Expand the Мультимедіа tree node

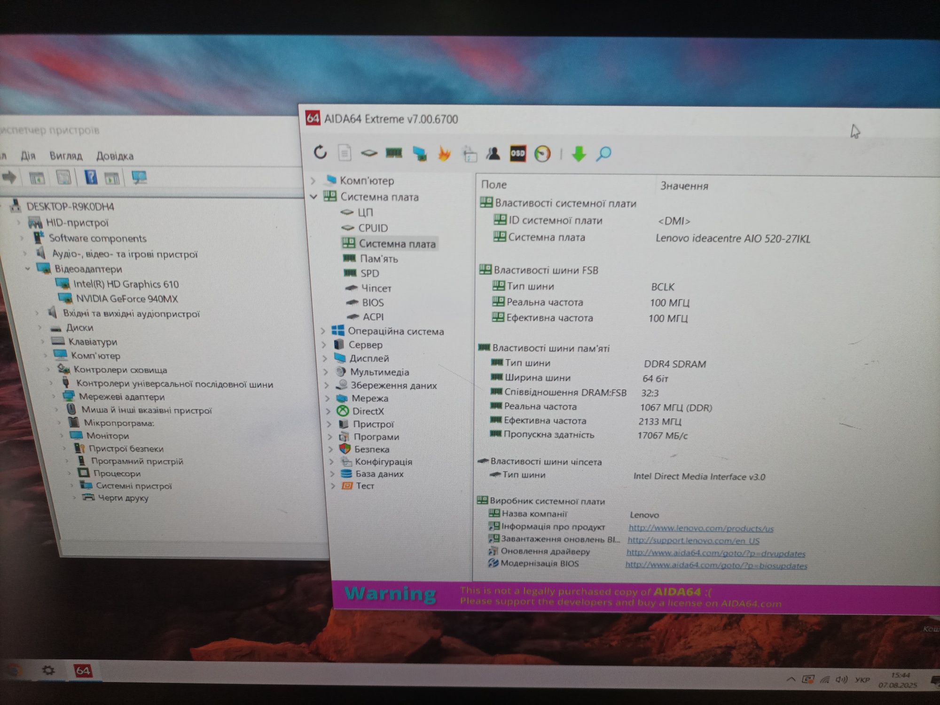coord(326,372)
